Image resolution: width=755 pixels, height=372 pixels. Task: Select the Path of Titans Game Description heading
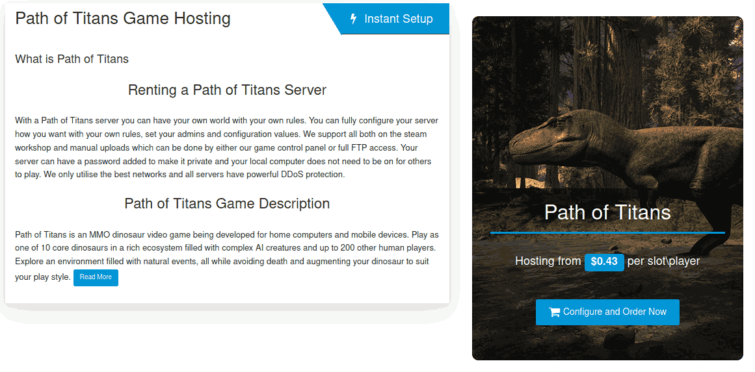pyautogui.click(x=227, y=204)
